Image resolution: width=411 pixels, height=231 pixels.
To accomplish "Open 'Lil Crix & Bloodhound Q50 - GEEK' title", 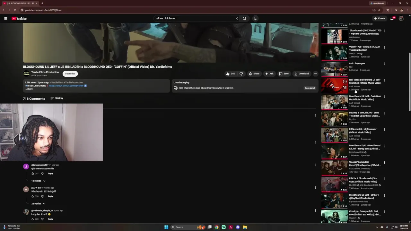I will (x=363, y=180).
